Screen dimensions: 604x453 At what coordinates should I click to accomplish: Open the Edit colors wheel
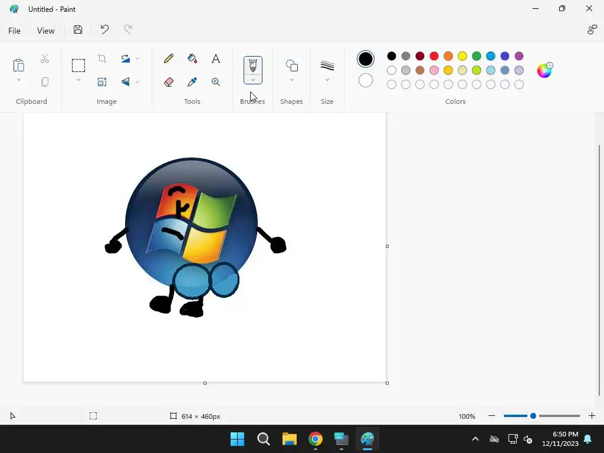tap(545, 70)
